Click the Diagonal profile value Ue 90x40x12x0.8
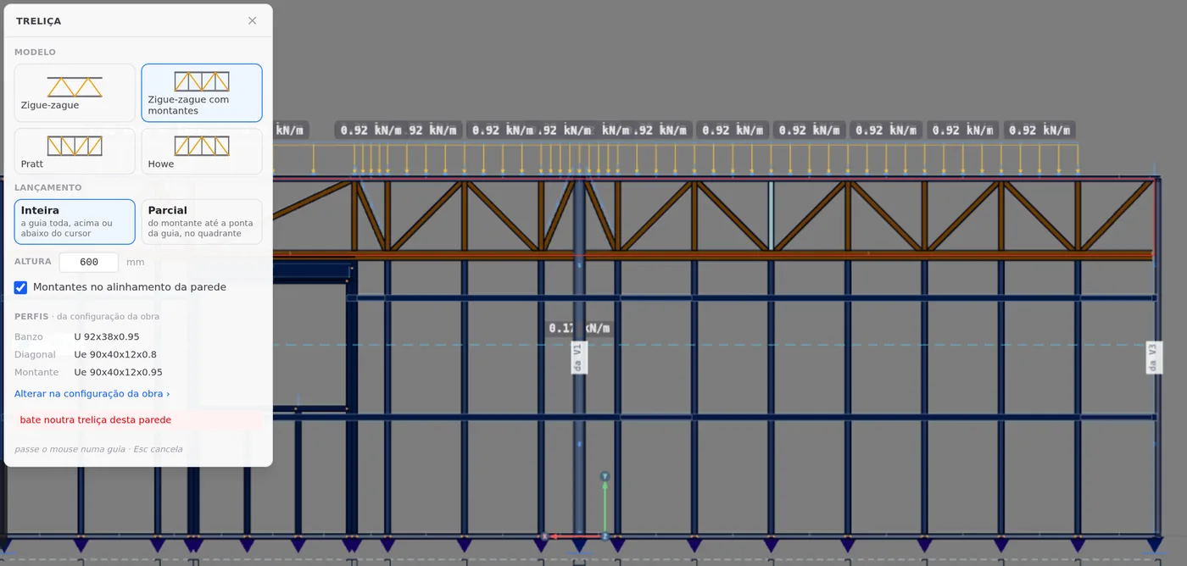1187x566 pixels. (115, 355)
